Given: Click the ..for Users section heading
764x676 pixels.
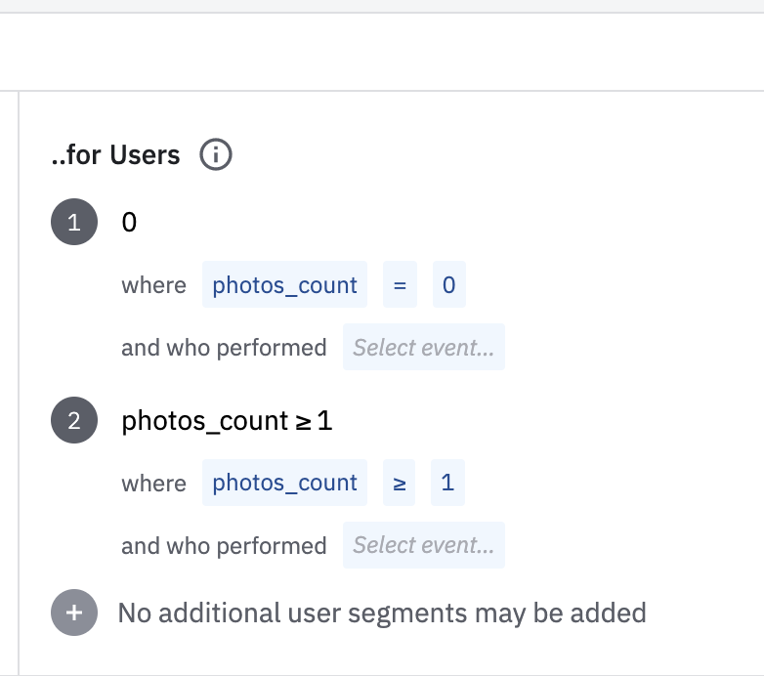Looking at the screenshot, I should point(115,154).
